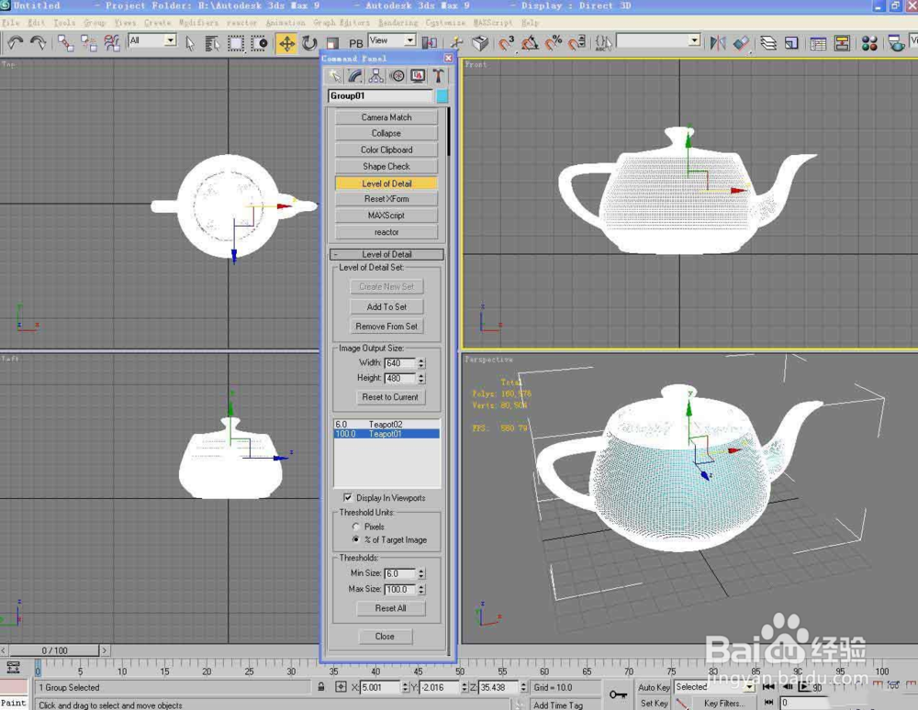Click the Use Pivot Point Center icon
918x710 pixels.
click(429, 43)
